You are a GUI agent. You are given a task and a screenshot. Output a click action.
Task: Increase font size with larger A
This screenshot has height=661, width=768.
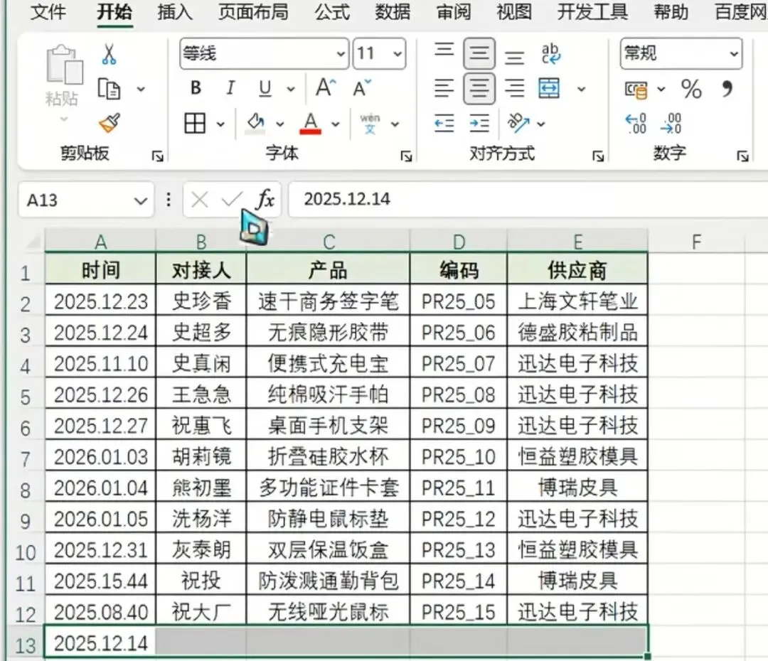click(326, 88)
